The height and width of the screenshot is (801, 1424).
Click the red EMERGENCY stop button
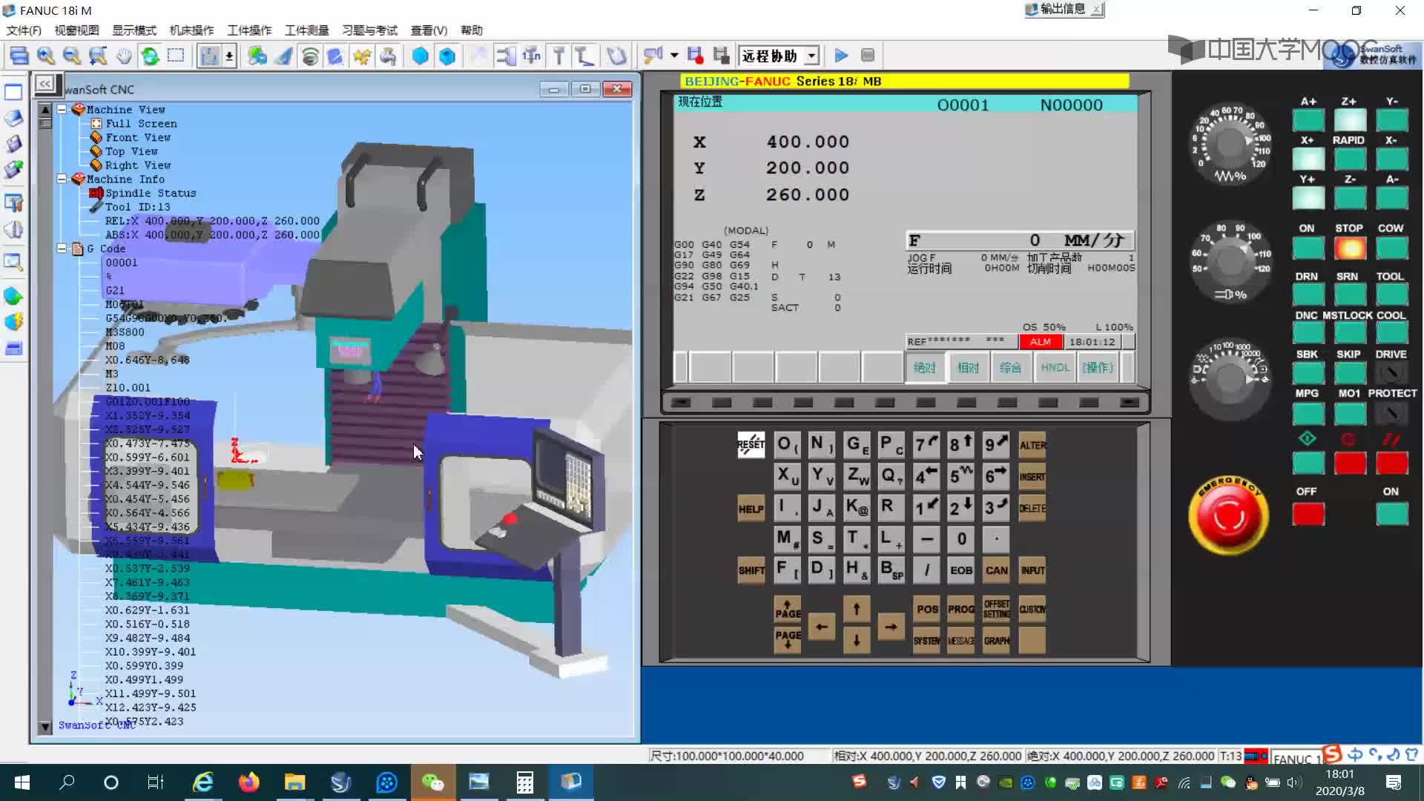coord(1228,516)
